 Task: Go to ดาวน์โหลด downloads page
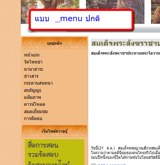pyautogui.click(x=34, y=104)
